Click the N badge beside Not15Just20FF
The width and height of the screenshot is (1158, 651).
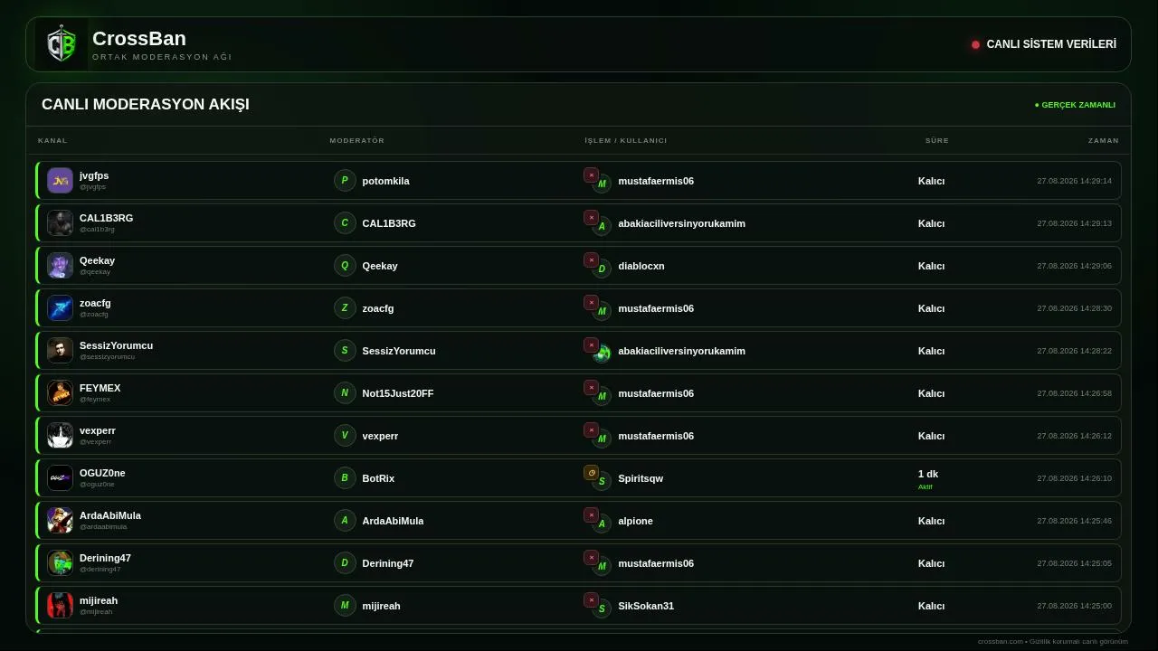(345, 393)
